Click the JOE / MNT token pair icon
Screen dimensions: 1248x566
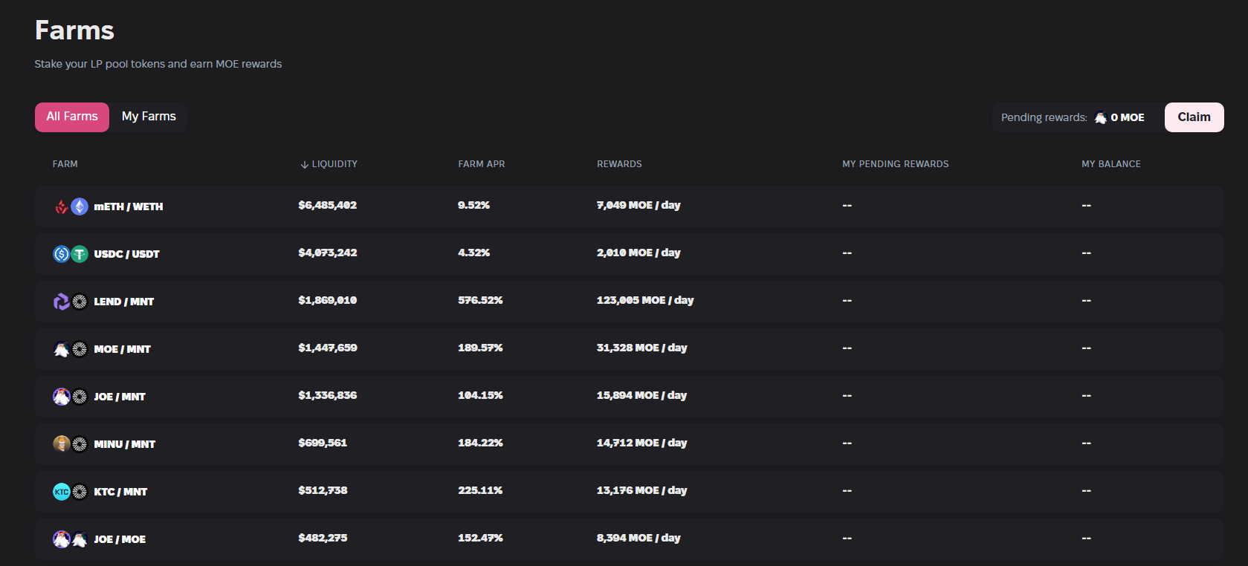click(x=71, y=397)
